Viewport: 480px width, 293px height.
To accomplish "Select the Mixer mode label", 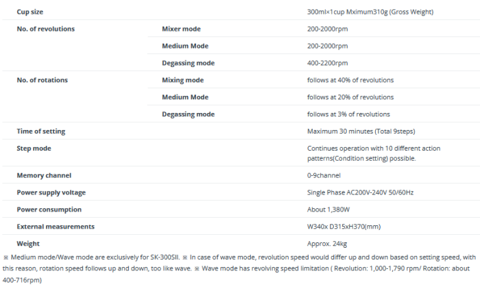I will coord(181,29).
